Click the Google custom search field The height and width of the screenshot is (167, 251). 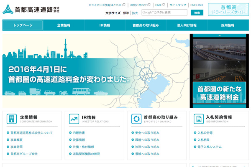point(164,13)
